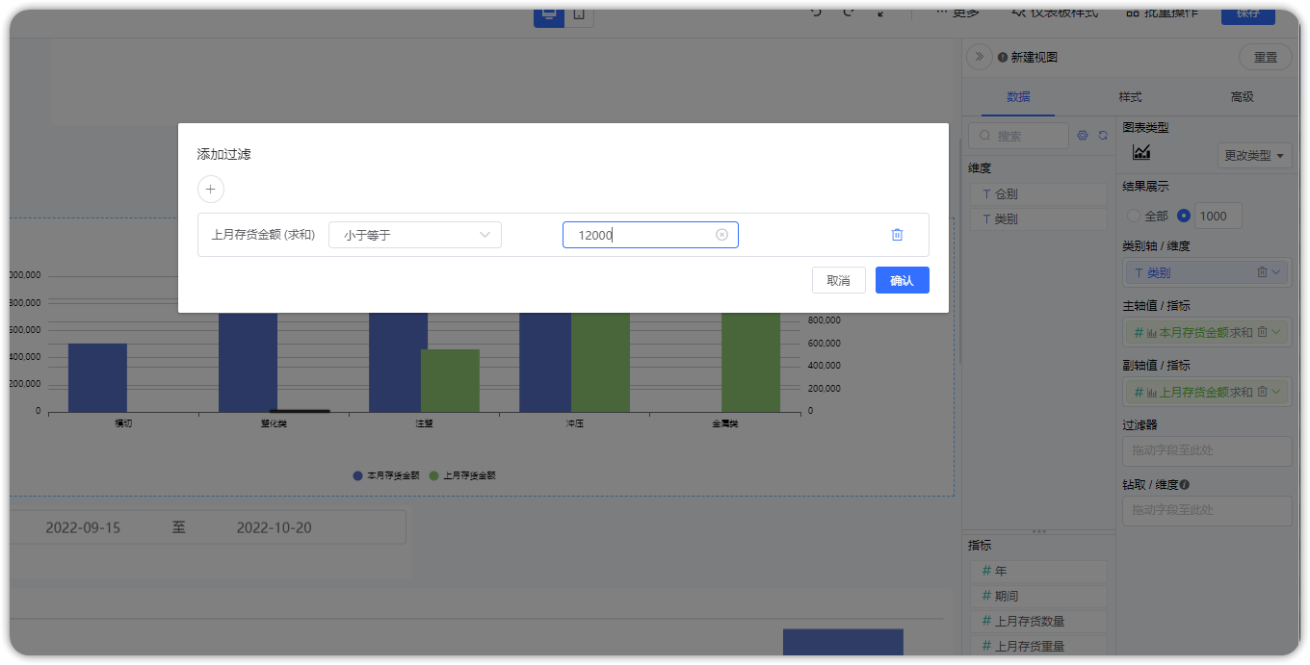Click the diagonal arrow icon next to redo
The height and width of the screenshot is (665, 1310).
point(881,13)
